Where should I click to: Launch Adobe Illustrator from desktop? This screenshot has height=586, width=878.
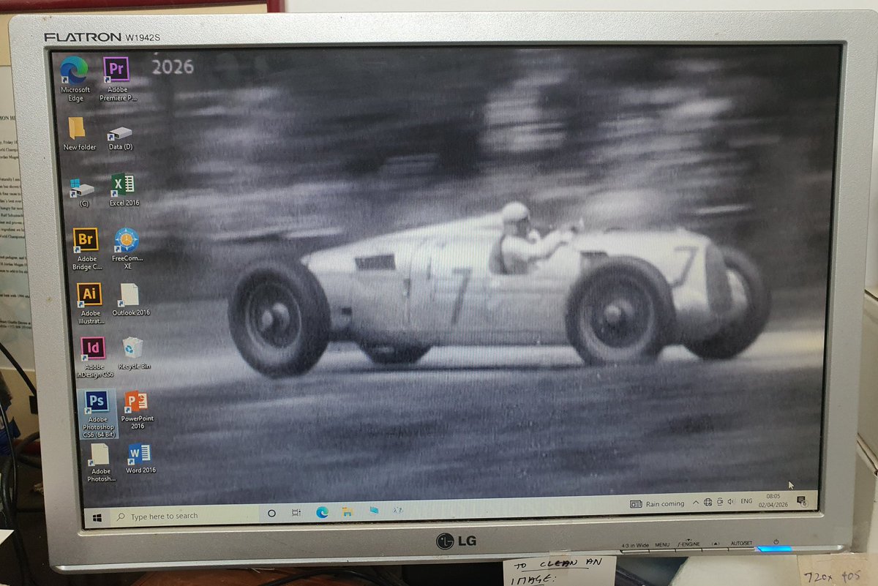(x=89, y=304)
